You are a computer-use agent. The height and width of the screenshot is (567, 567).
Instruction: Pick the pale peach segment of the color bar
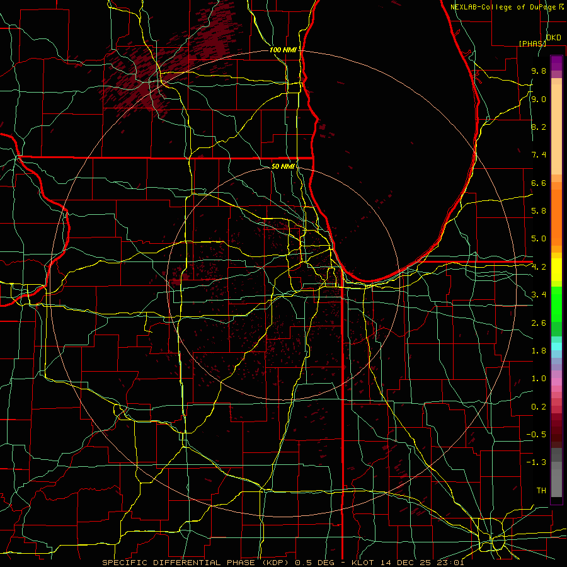click(556, 129)
